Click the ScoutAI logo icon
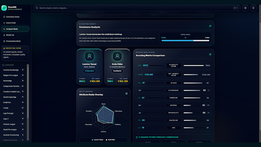 point(4,8)
